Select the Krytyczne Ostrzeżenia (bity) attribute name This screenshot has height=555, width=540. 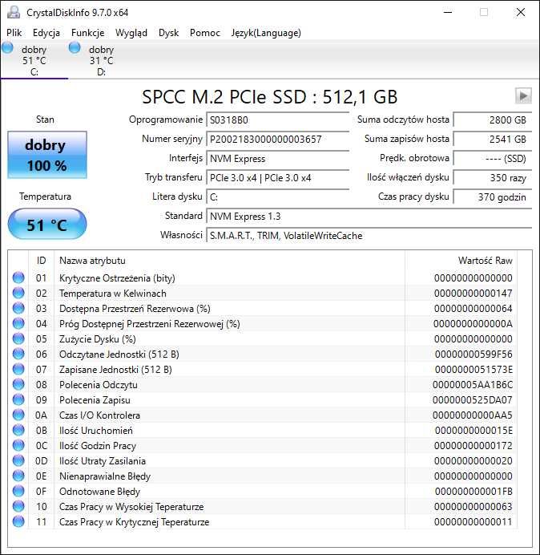tap(117, 277)
